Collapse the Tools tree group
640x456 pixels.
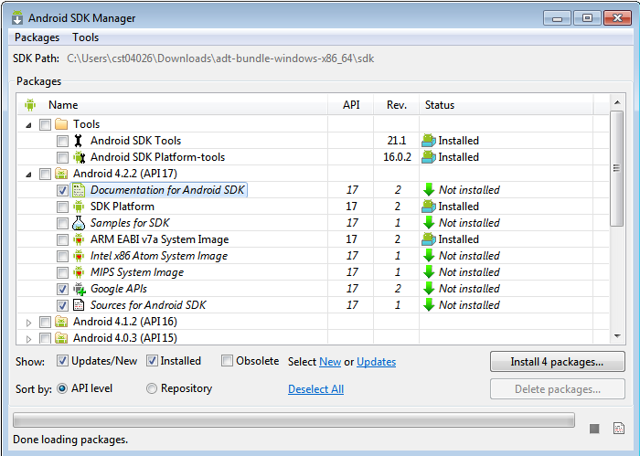(28, 125)
